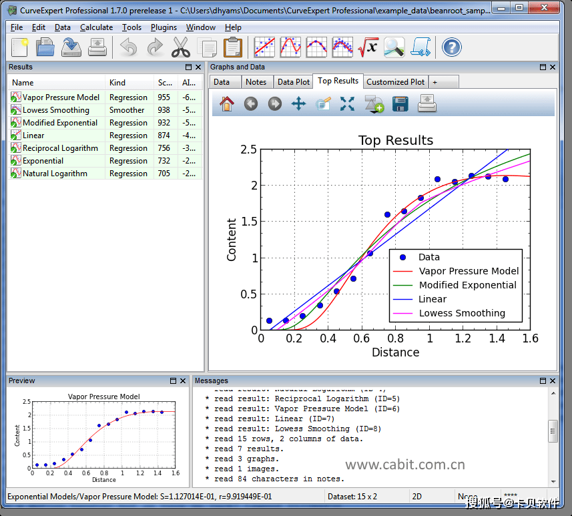Screen dimensions: 572x516
Task: Open the Calculate menu
Action: coord(96,27)
